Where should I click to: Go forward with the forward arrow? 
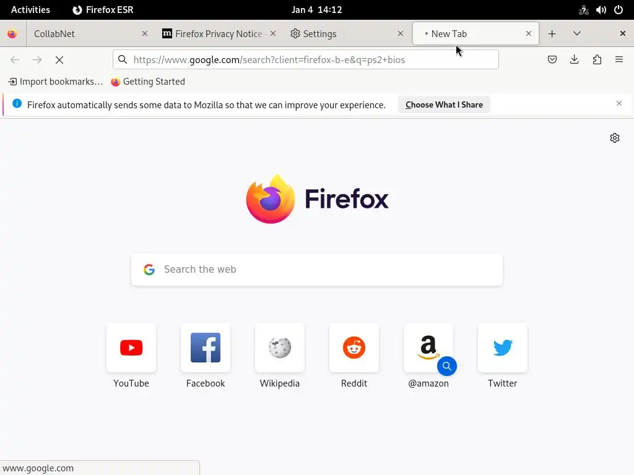(x=37, y=60)
